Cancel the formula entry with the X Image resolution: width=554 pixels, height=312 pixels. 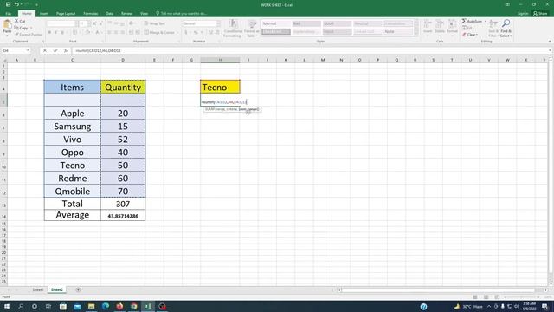click(x=45, y=50)
